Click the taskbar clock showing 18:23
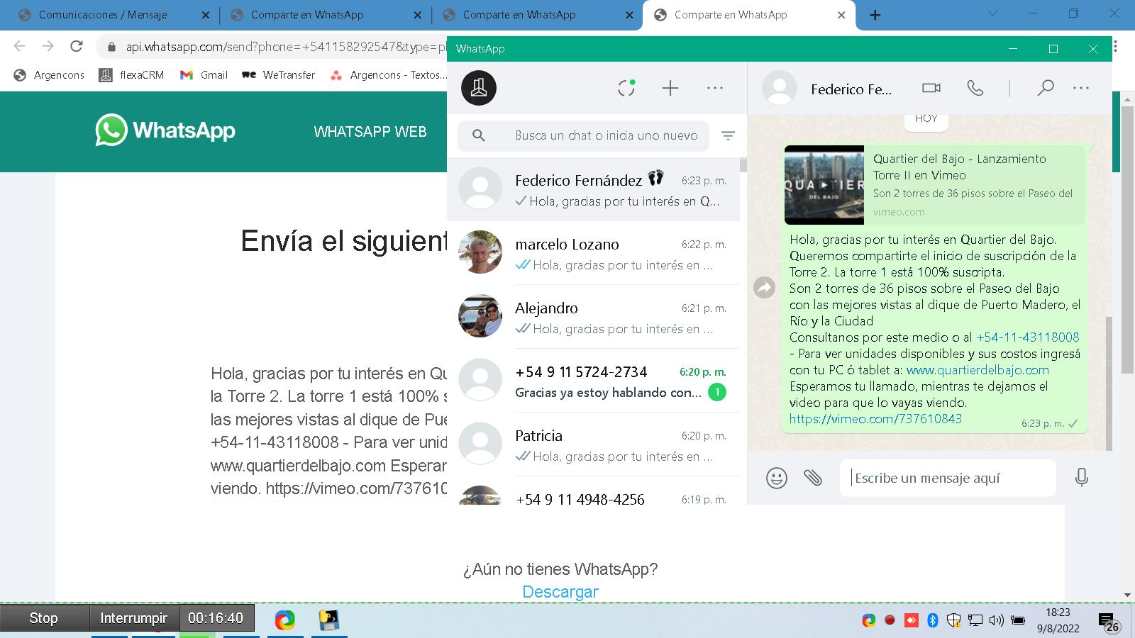The image size is (1135, 638). (1058, 620)
